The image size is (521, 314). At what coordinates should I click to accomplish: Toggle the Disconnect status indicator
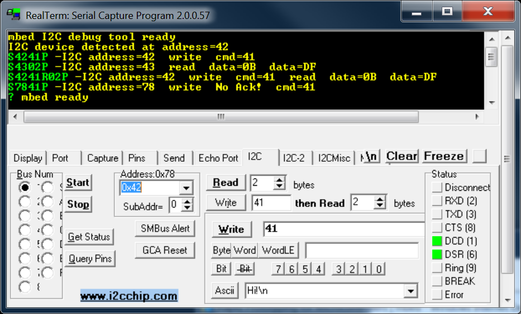[437, 188]
